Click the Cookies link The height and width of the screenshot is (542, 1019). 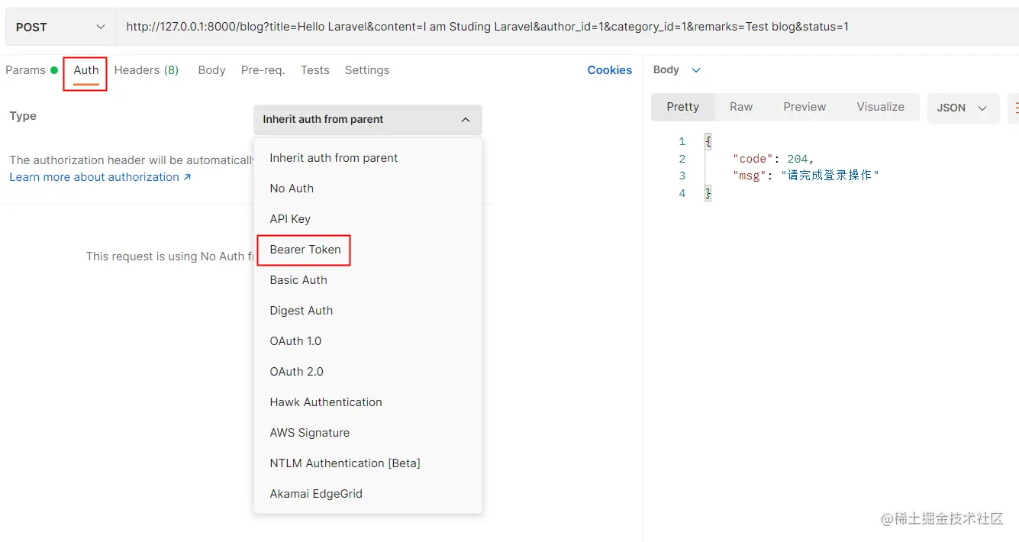[609, 70]
